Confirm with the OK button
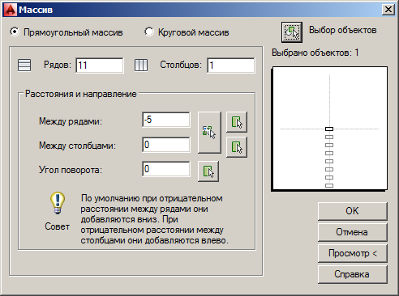 pos(353,211)
